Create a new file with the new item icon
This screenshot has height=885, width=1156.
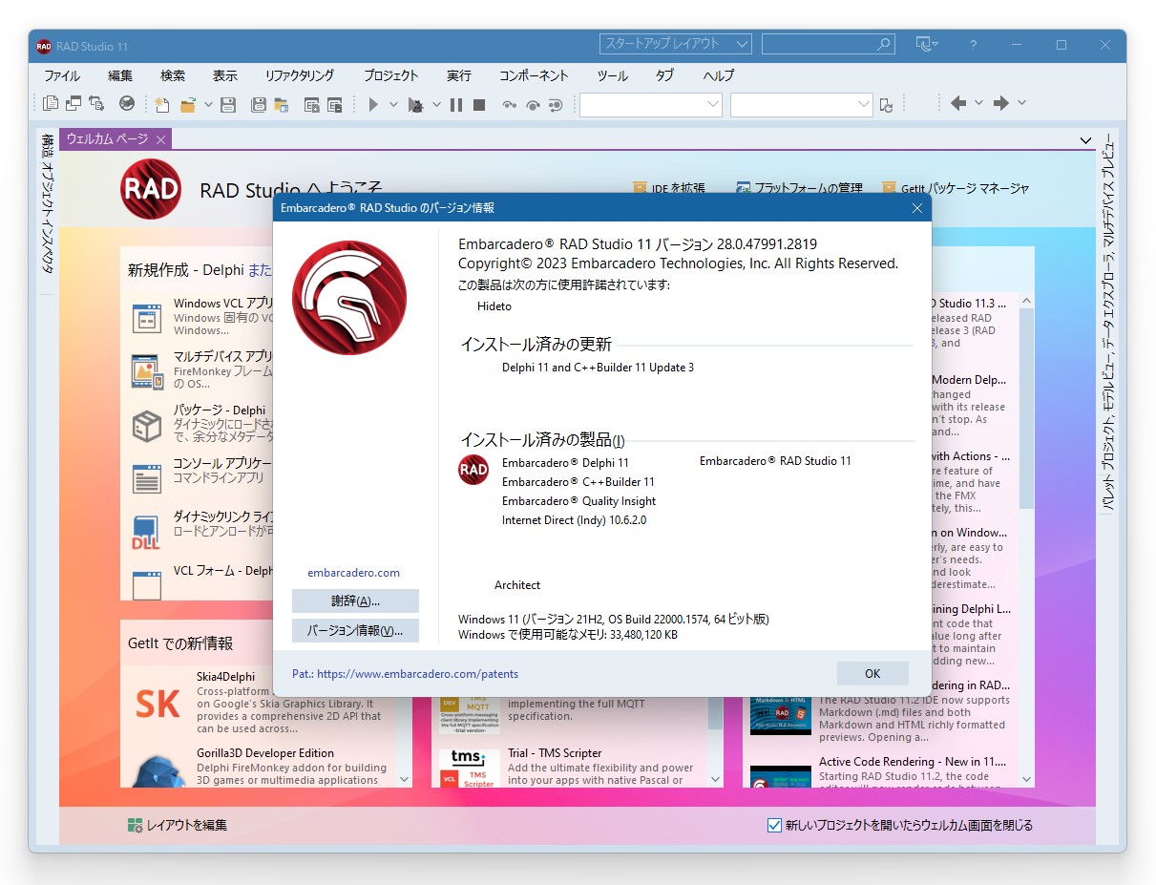(161, 105)
